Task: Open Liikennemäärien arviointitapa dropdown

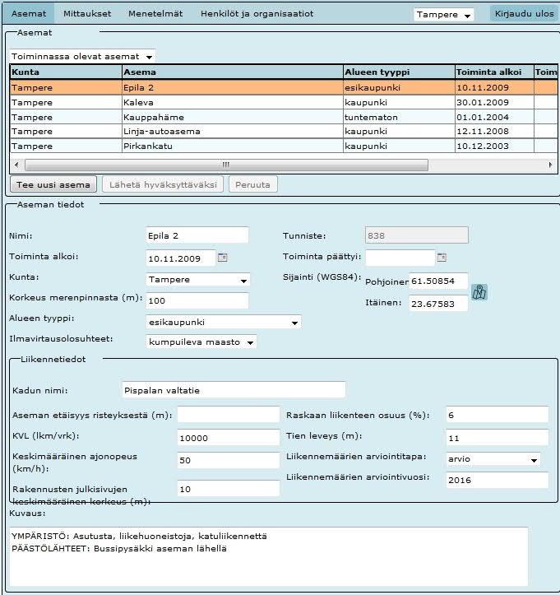Action: click(493, 459)
